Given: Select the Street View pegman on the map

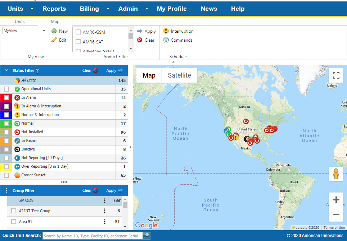Looking at the screenshot, I should [x=336, y=174].
